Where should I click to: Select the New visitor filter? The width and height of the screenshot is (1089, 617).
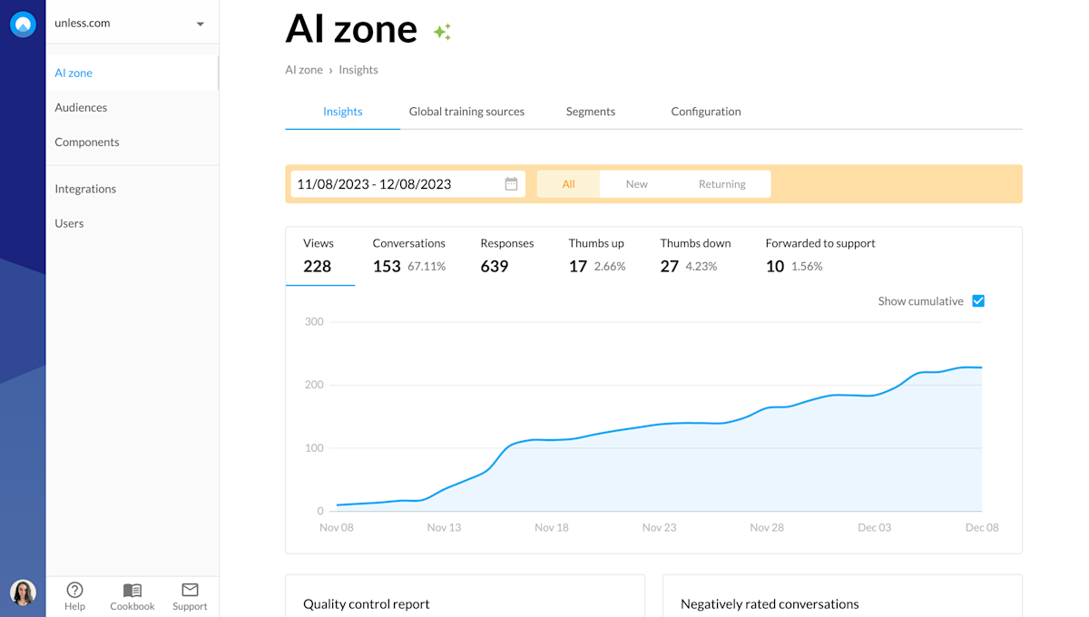tap(636, 183)
